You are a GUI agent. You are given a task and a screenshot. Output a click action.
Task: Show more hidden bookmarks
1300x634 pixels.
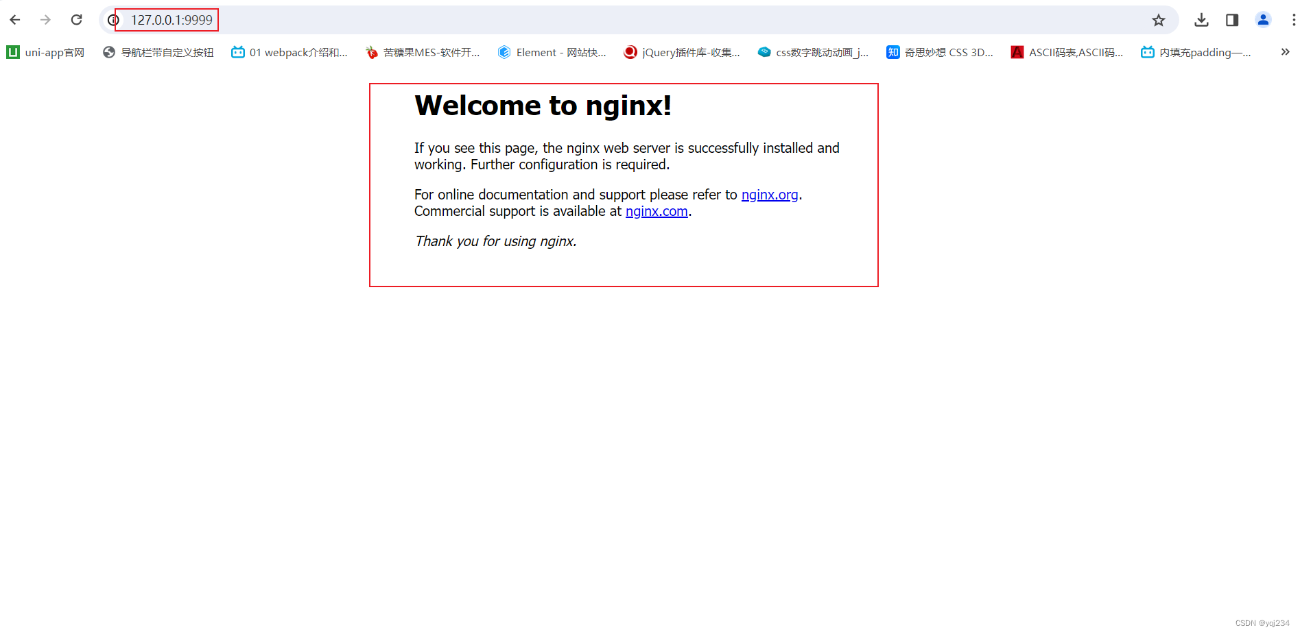(1285, 52)
